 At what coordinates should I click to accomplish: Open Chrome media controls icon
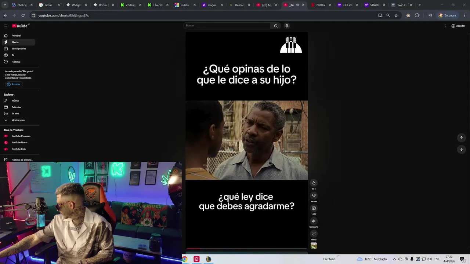click(430, 15)
